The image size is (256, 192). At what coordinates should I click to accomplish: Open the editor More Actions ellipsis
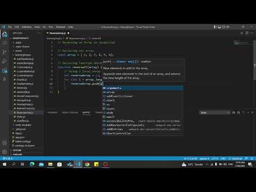point(252,33)
